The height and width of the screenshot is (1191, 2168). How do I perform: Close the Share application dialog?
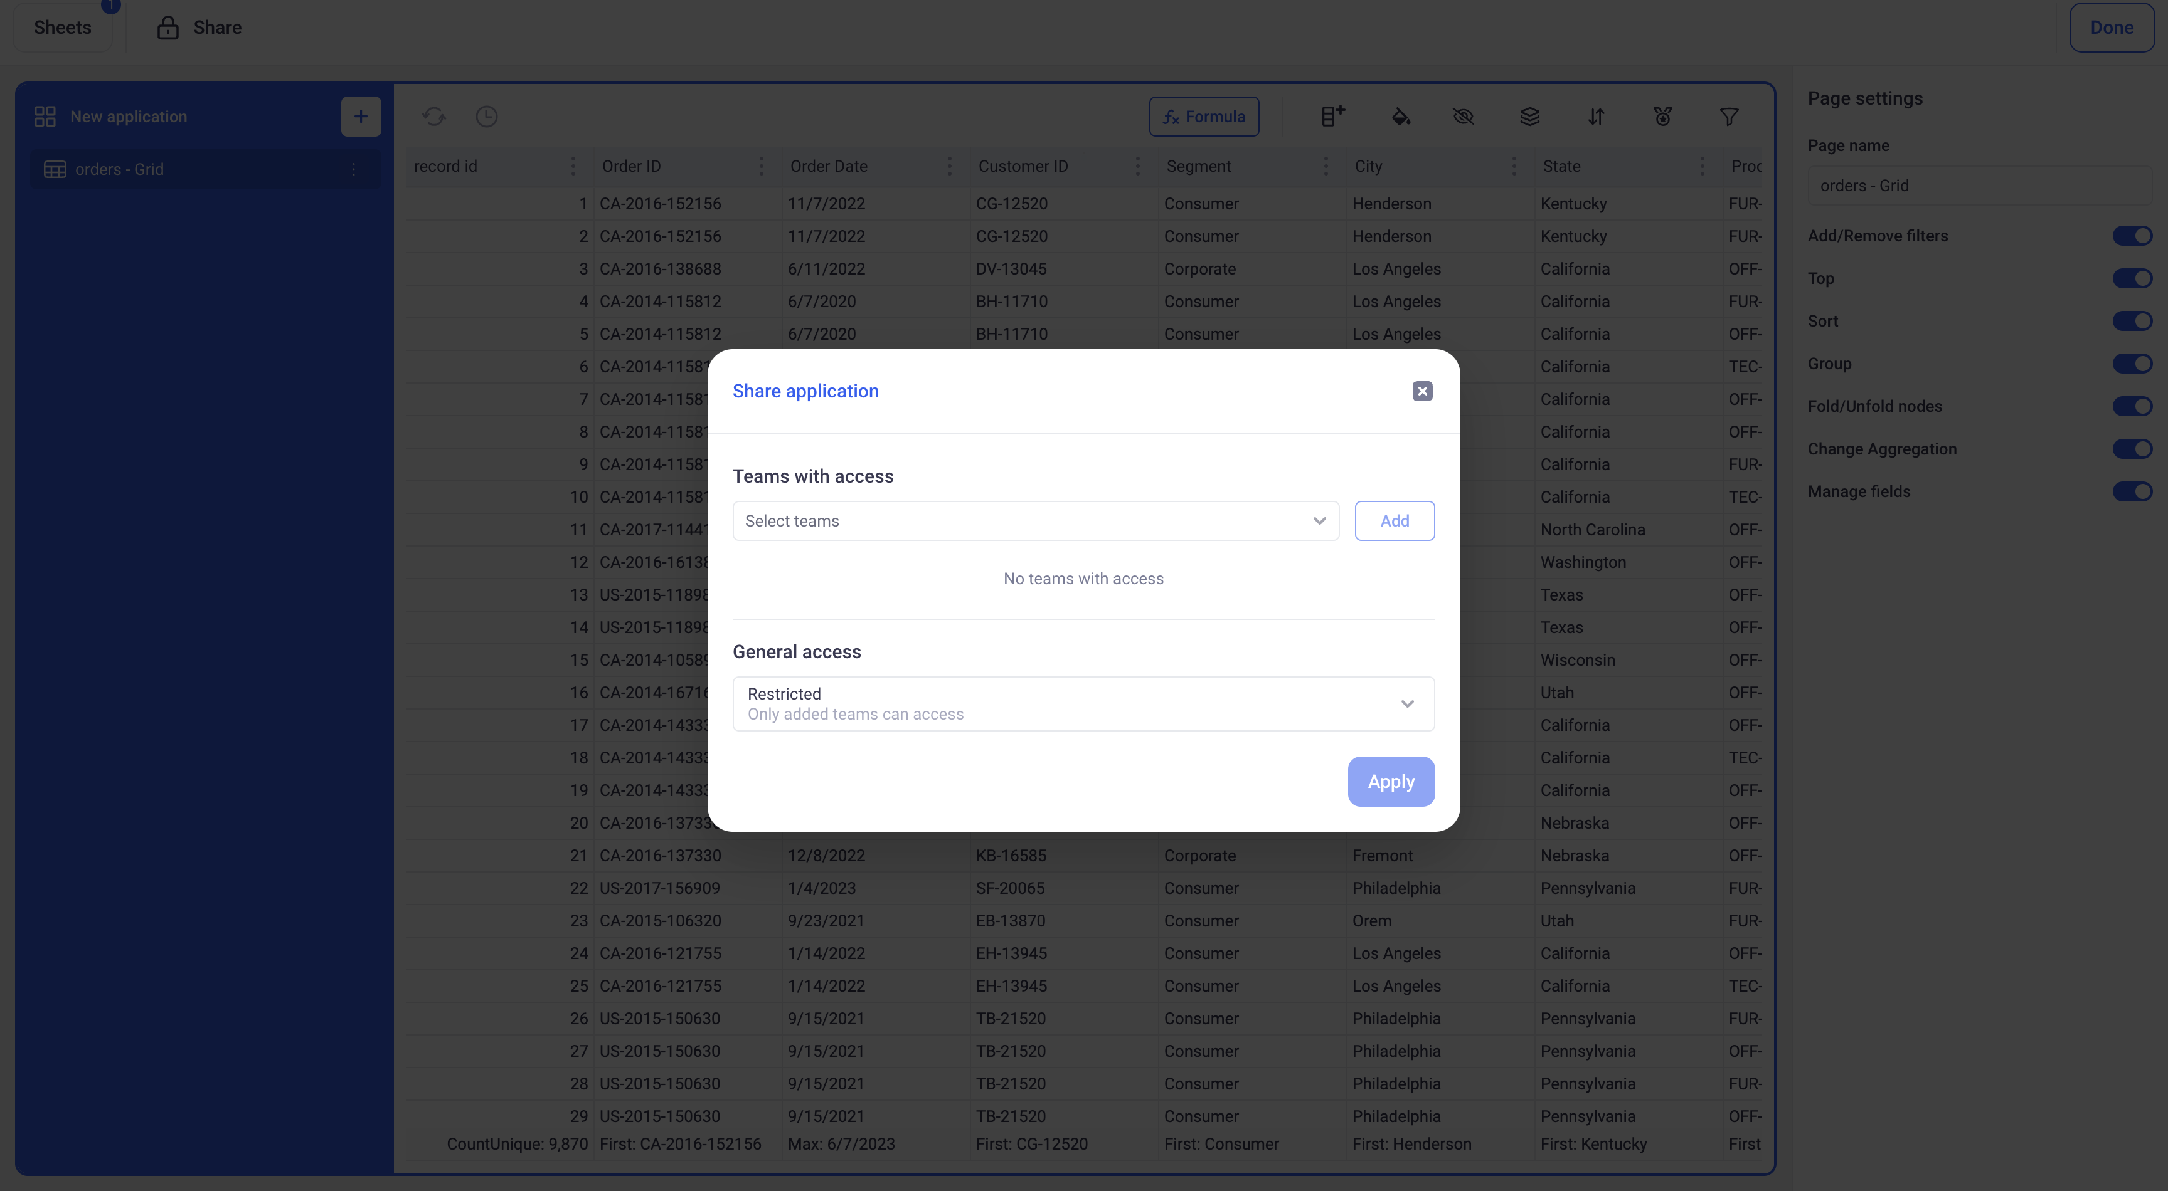[1422, 391]
